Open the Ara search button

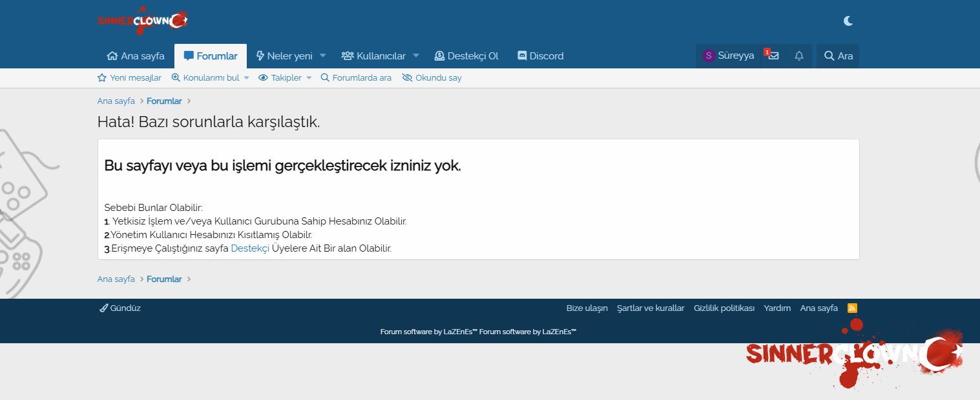[x=838, y=56]
